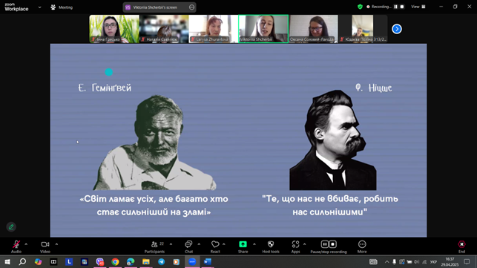This screenshot has width=477, height=268.
Task: Click the 'Е. Гемінґвей' heading text
Action: (x=105, y=88)
